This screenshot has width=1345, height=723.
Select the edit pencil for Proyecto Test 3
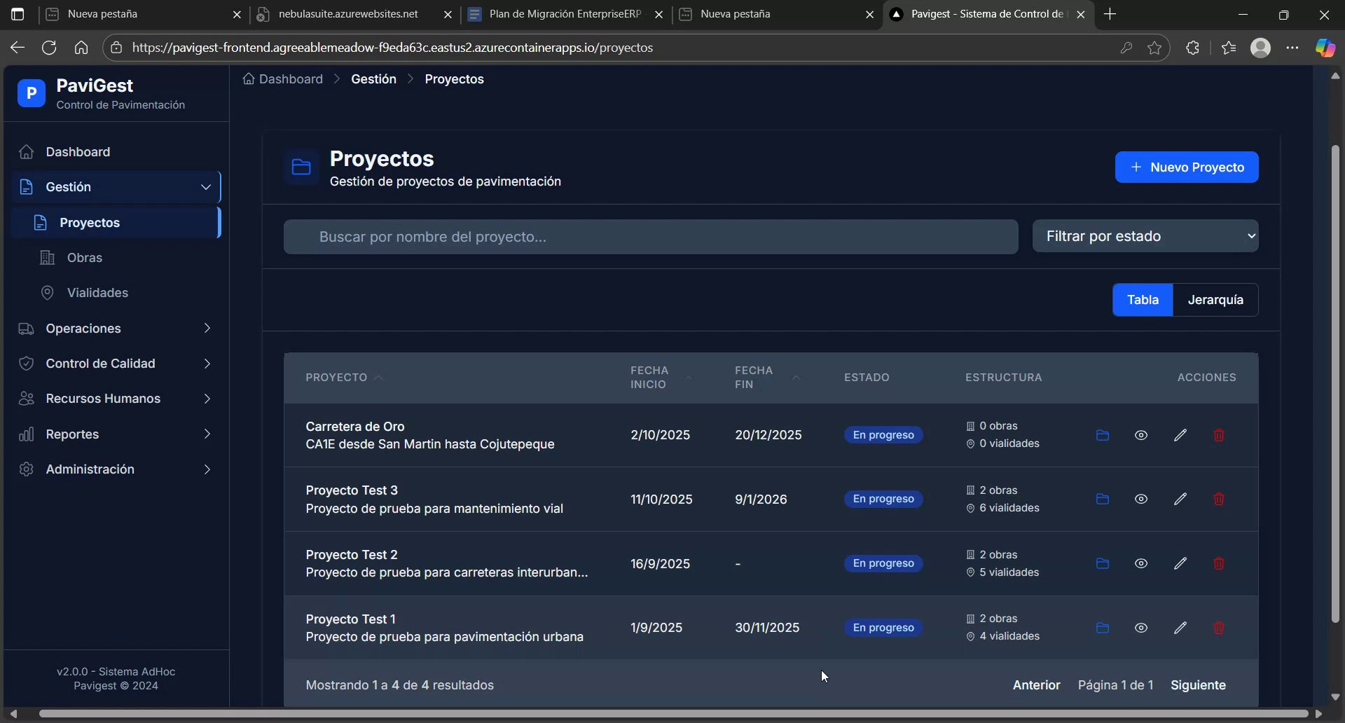click(x=1180, y=499)
